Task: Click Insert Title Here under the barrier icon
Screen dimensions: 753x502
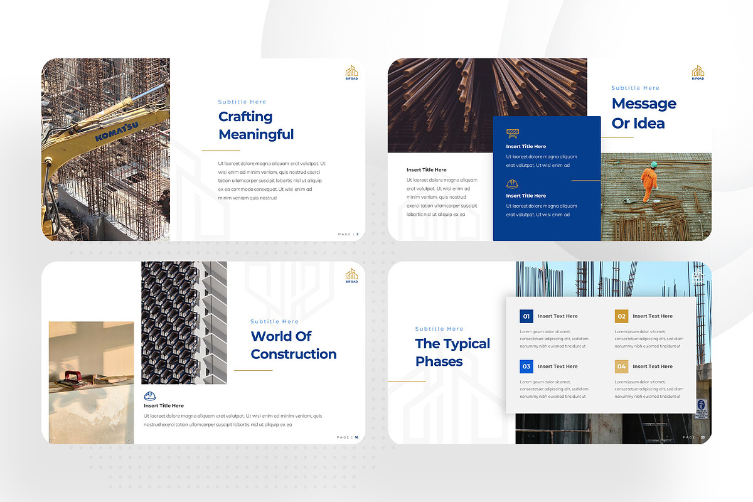Action: [x=526, y=146]
